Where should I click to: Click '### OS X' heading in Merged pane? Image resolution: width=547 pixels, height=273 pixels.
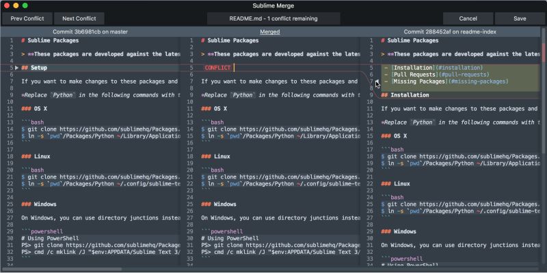pos(214,109)
